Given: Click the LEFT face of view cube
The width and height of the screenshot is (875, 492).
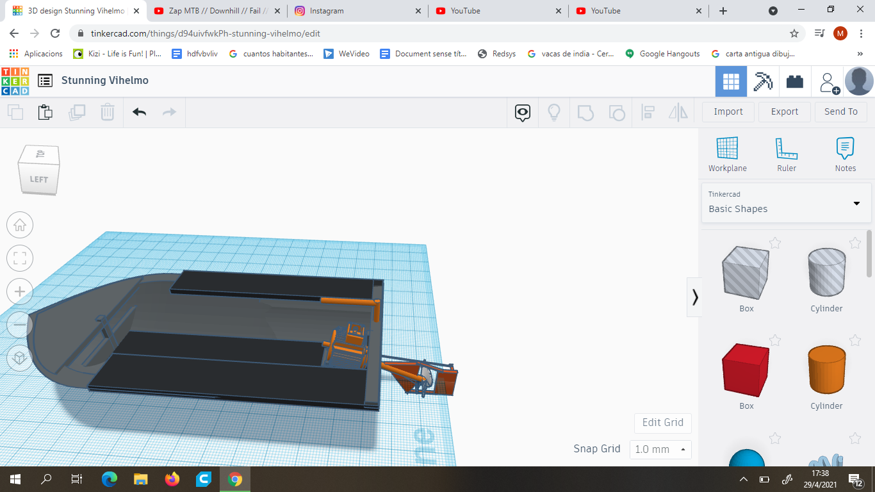Looking at the screenshot, I should (38, 179).
